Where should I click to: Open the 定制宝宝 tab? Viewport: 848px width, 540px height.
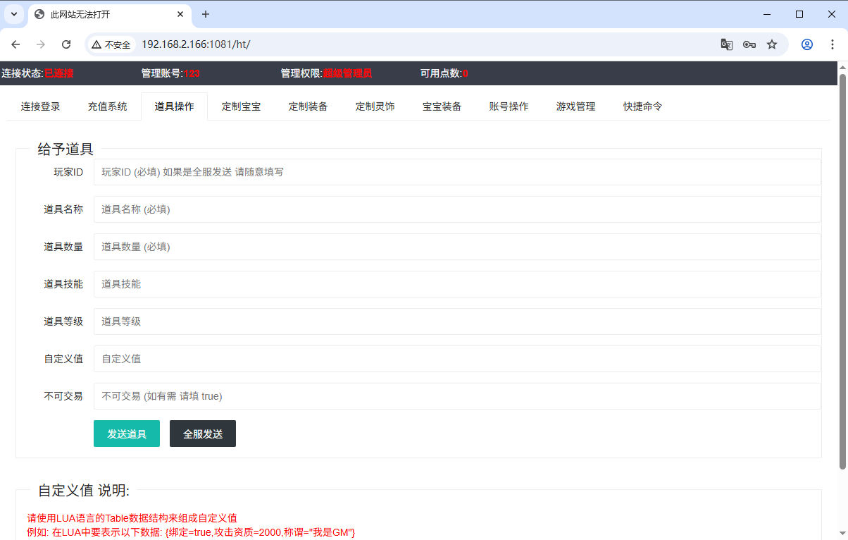[x=242, y=106]
